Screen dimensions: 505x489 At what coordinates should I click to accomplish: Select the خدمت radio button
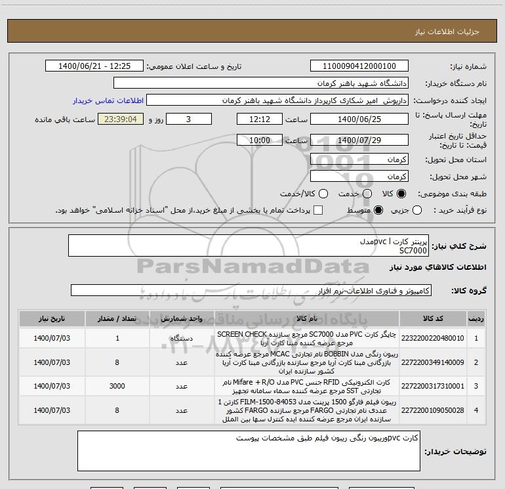point(367,194)
